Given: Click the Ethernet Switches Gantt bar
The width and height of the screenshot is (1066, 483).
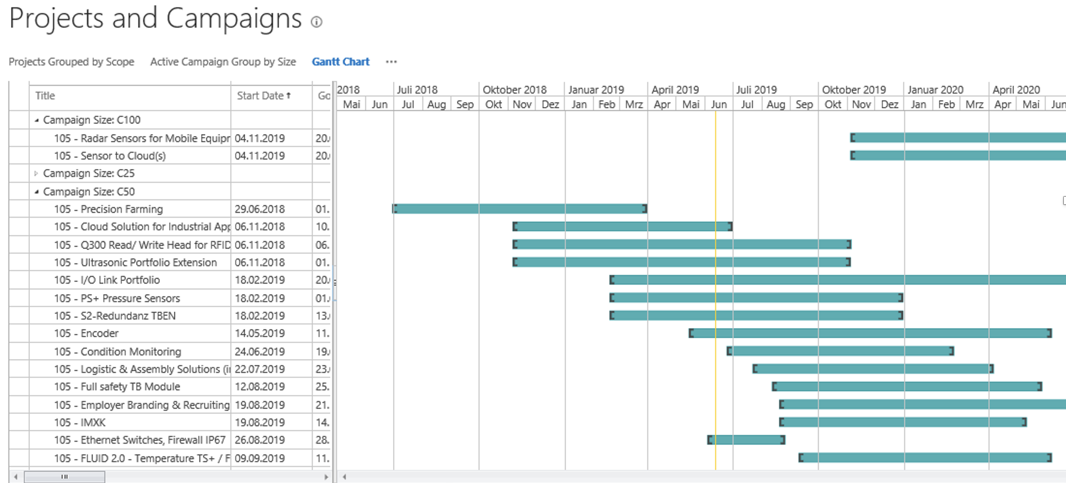Looking at the screenshot, I should point(746,440).
